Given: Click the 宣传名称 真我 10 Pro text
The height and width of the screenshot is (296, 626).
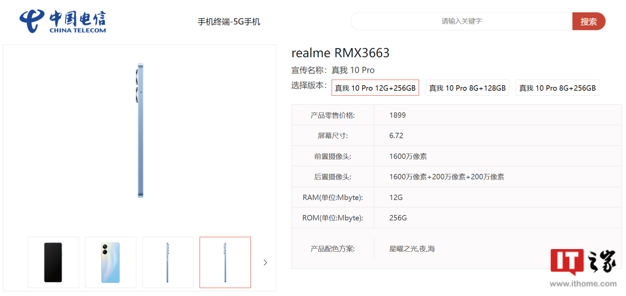Looking at the screenshot, I should tap(333, 70).
